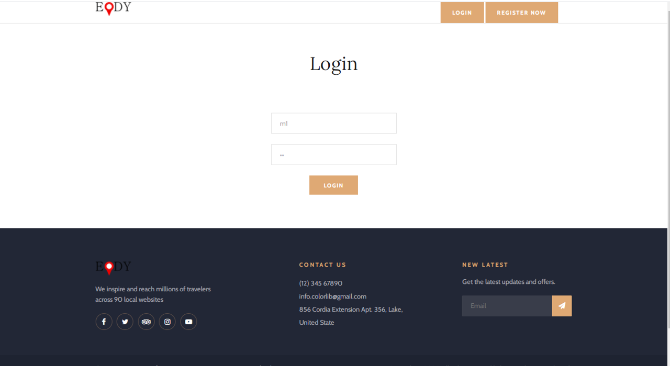Select the newsletter Email input box

click(506, 306)
